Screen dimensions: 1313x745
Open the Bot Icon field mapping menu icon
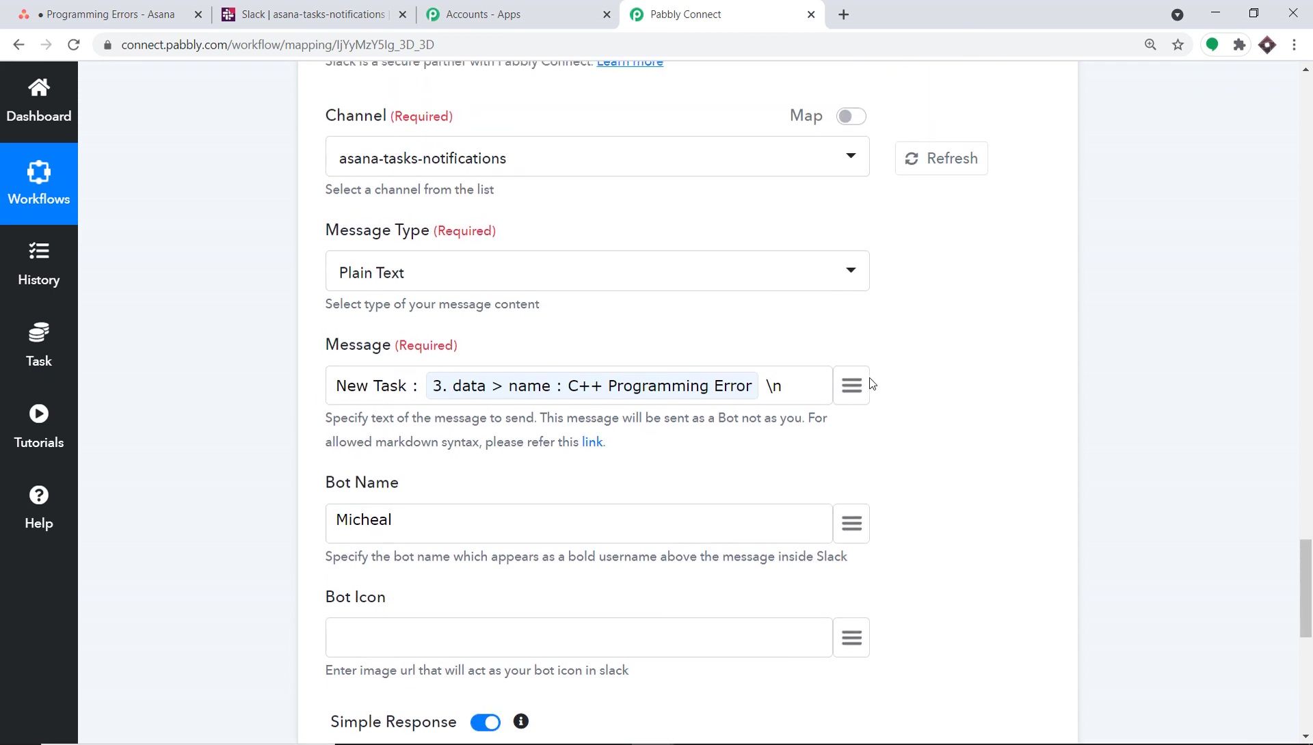[x=851, y=638]
